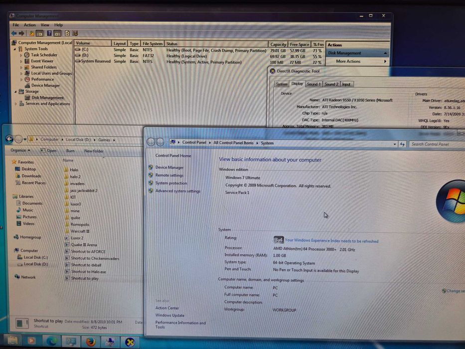The image size is (465, 349).
Task: Open Windows Media Player taskbar icon
Action: pyautogui.click(x=31, y=341)
